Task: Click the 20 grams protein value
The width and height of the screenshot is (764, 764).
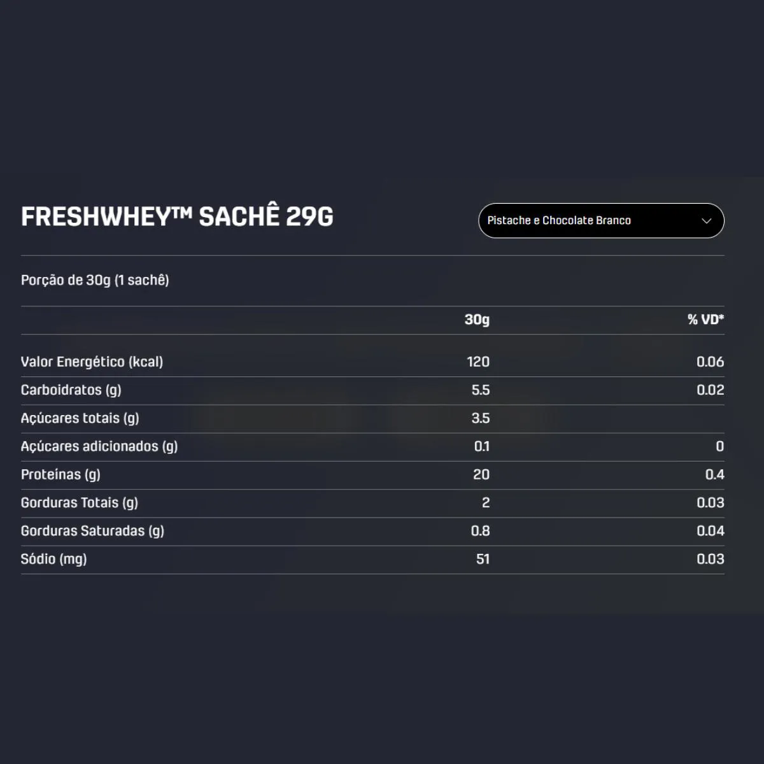Action: pos(481,474)
